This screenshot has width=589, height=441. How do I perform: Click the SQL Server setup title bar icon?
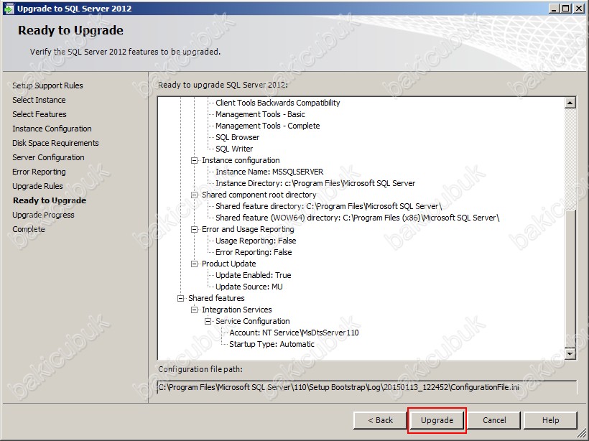point(9,9)
